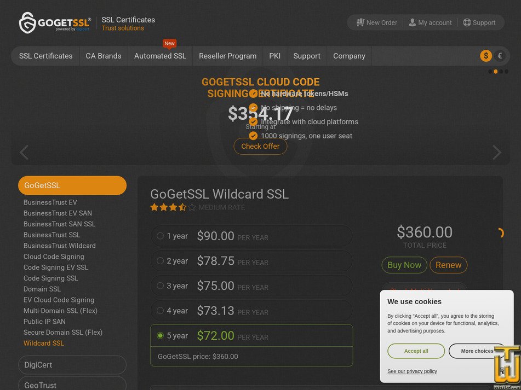Select the third carousel dot
The image size is (521, 390).
click(x=501, y=71)
